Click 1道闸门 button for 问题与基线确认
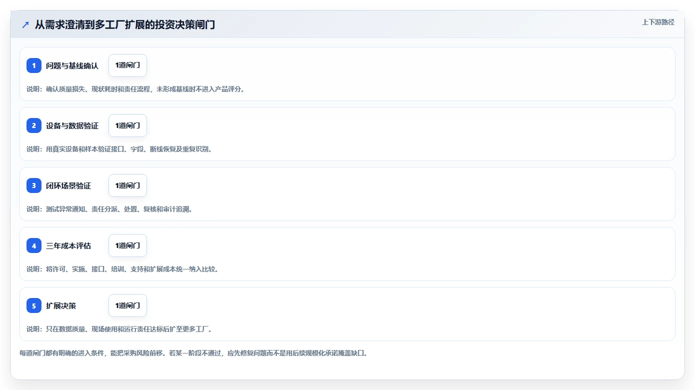The width and height of the screenshot is (695, 390). [x=127, y=65]
